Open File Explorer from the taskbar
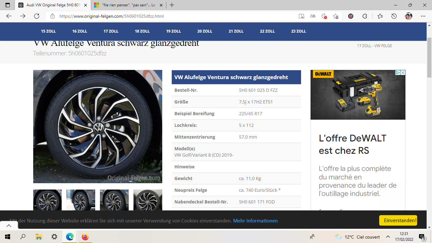 (39, 237)
